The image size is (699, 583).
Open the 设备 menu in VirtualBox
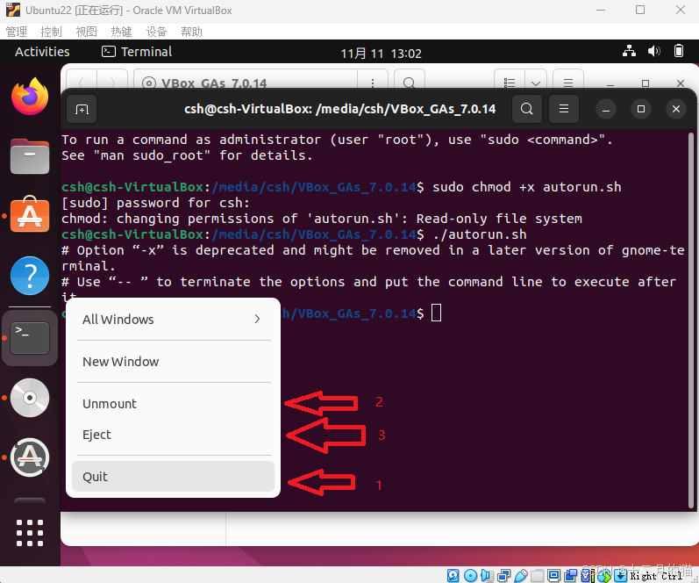156,32
